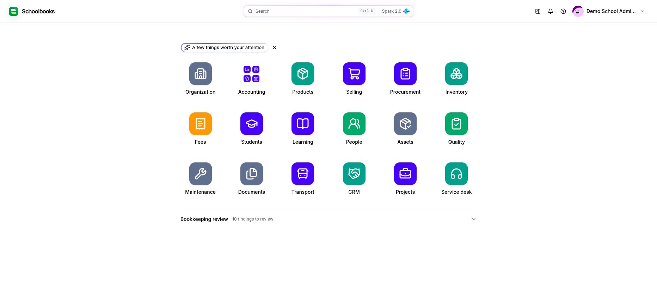The height and width of the screenshot is (303, 657).
Task: Launch the Assets module
Action: (405, 124)
